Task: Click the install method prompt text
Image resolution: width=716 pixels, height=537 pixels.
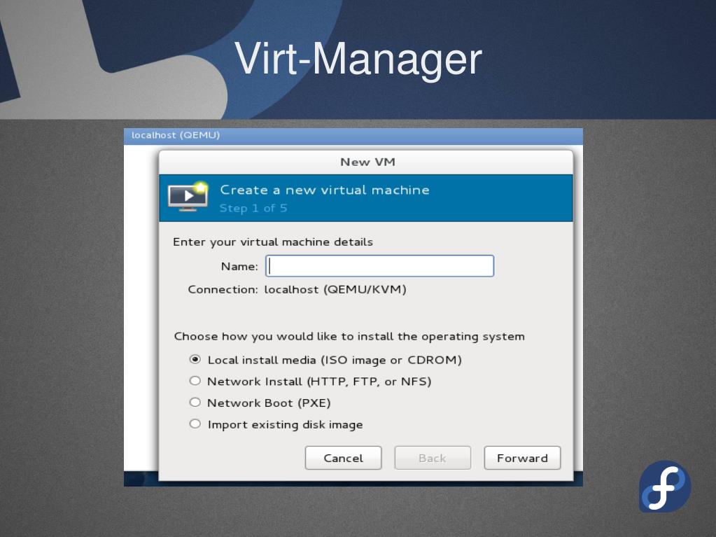Action: 349,337
